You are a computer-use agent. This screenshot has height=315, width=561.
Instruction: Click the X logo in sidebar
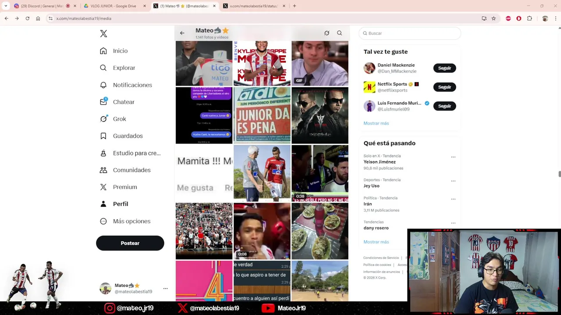tap(103, 34)
